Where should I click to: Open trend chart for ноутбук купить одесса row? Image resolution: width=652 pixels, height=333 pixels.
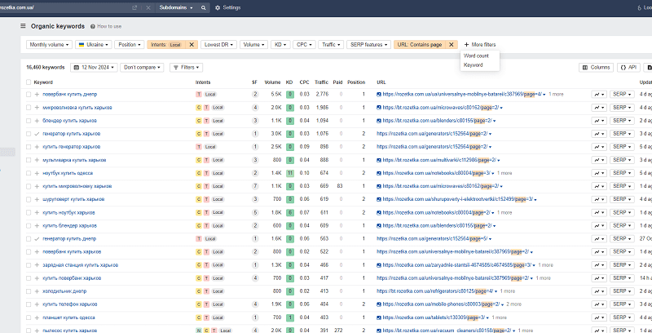599,173
